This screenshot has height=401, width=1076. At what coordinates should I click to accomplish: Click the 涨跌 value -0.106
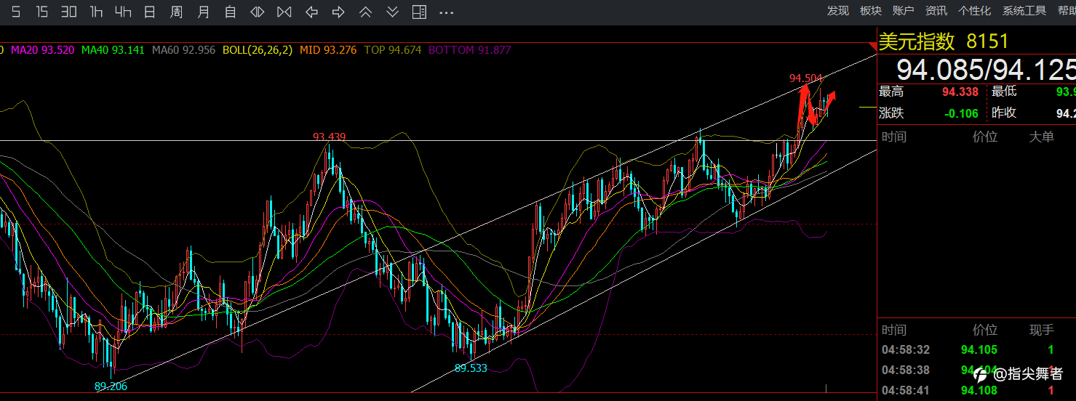[x=961, y=113]
